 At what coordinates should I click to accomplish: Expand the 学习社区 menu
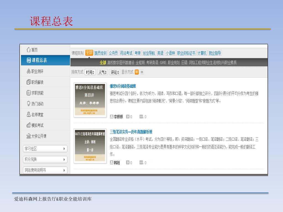tap(45, 149)
